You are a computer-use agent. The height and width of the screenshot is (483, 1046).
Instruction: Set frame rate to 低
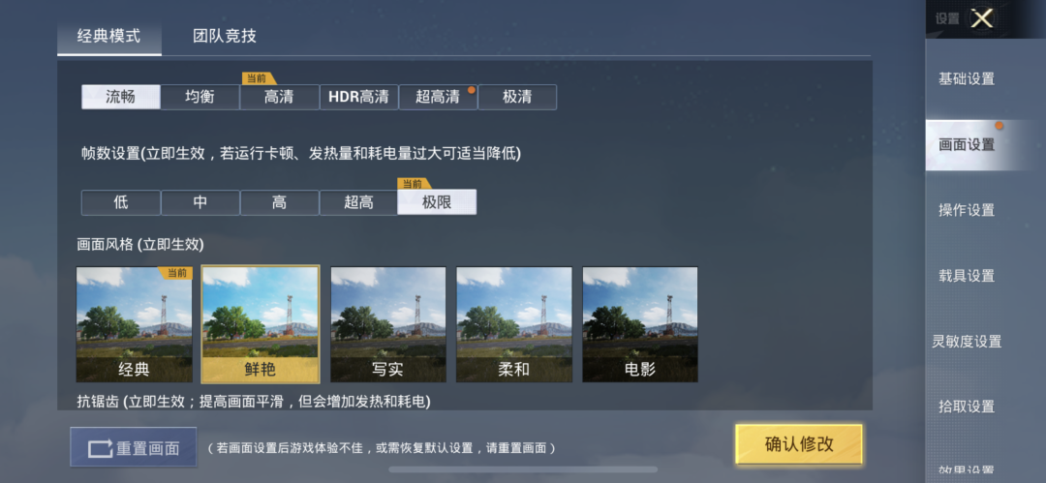121,203
